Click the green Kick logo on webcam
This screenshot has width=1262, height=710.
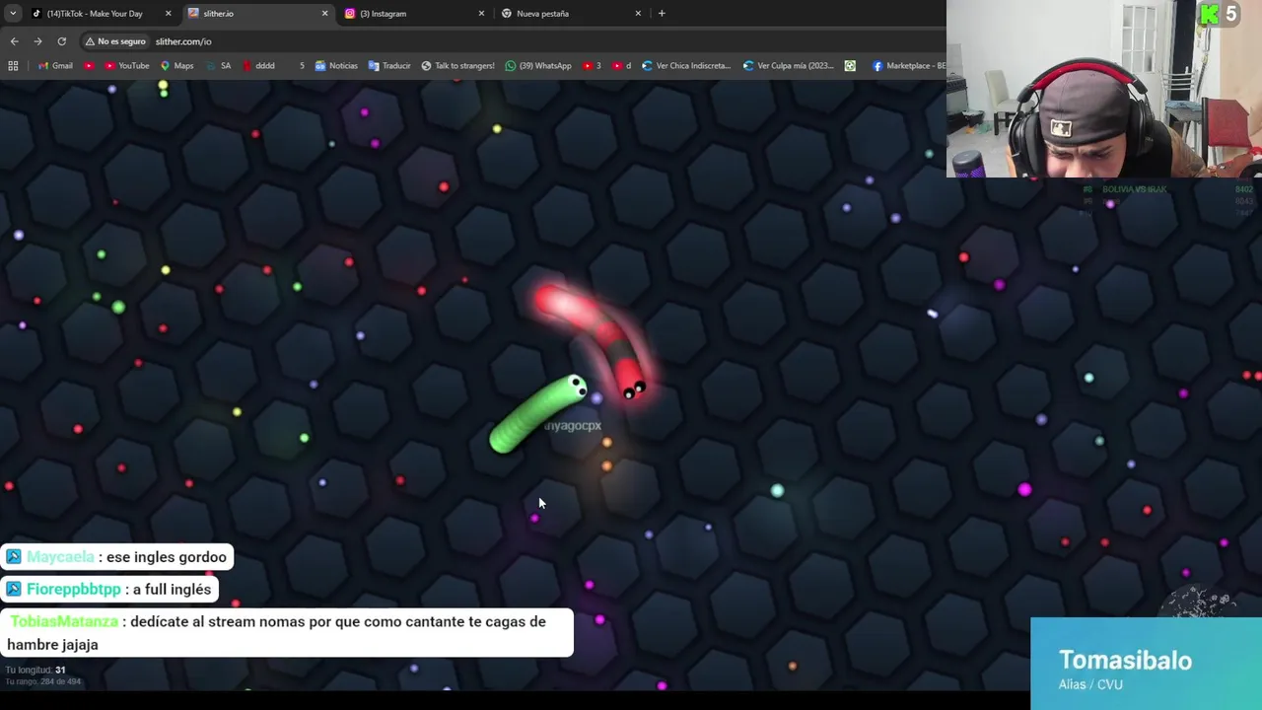coord(1209,14)
